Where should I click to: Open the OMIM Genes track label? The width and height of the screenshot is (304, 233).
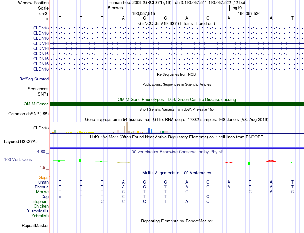pyautogui.click(x=36, y=104)
